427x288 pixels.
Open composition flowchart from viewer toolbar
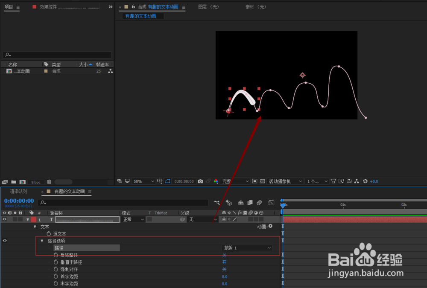357,181
